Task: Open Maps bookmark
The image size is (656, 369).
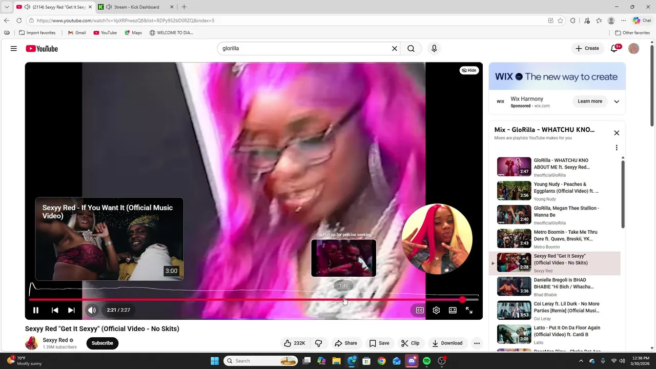Action: tap(133, 33)
